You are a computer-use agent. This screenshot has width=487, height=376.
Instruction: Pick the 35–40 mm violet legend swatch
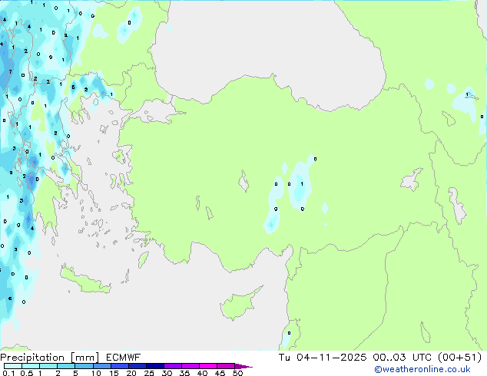(190, 366)
